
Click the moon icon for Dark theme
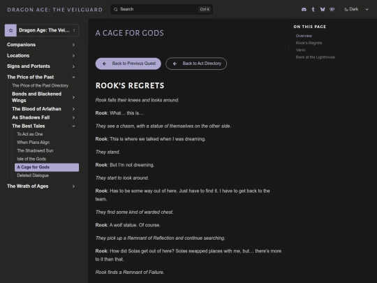[346, 9]
